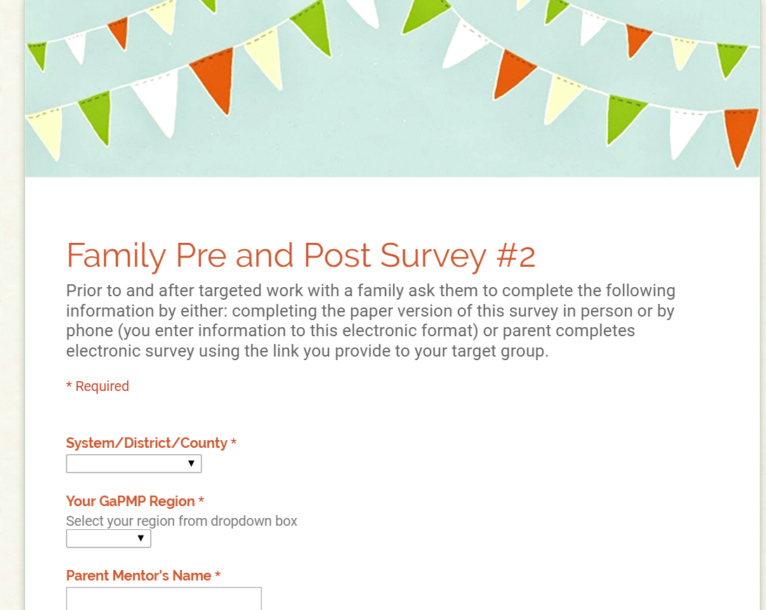
Task: Click the Parent Mentor's Name question label
Action: tap(139, 576)
